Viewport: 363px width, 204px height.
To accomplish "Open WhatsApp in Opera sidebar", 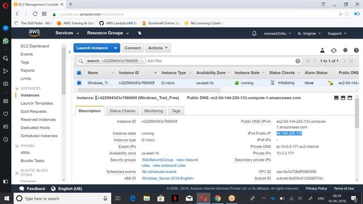I will 6,41.
